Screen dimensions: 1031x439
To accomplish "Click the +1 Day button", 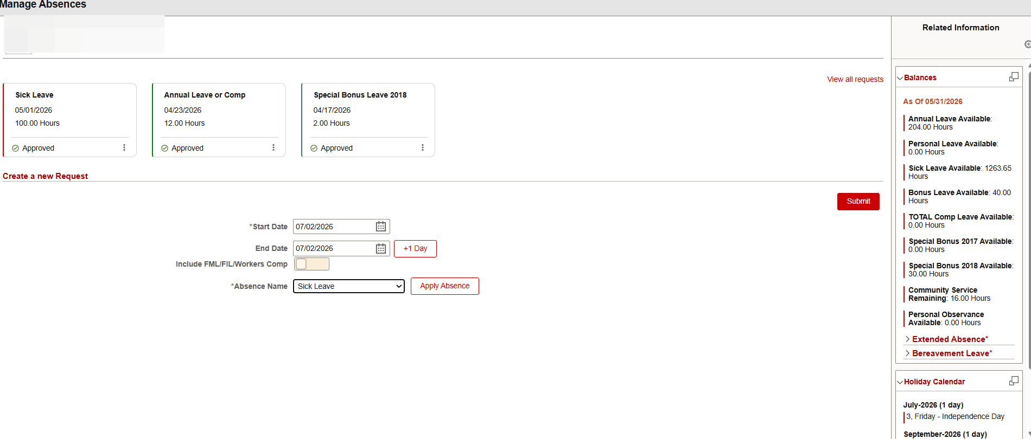I will 415,248.
